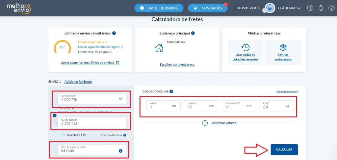337x160 pixels.
Task: Open the calculator grid icon in header
Action: [310, 8]
